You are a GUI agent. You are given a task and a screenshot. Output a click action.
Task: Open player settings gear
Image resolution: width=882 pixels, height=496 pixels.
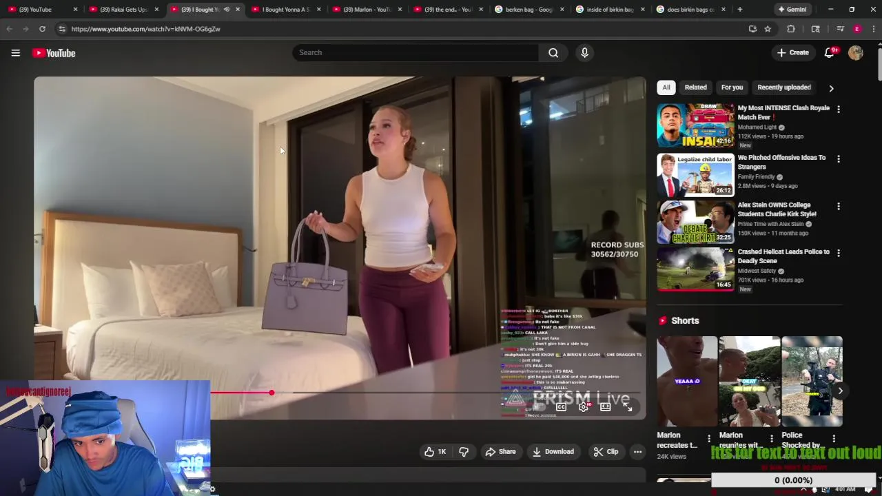click(x=583, y=406)
